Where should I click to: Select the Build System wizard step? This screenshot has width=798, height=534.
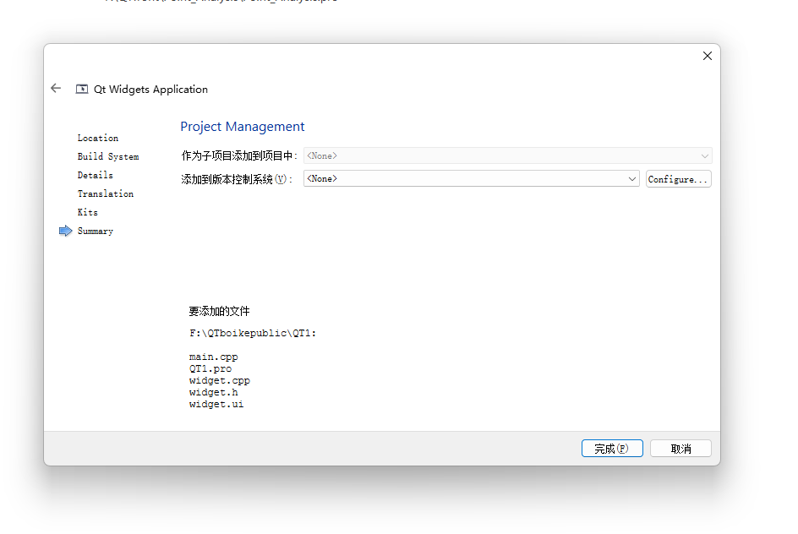coord(108,156)
